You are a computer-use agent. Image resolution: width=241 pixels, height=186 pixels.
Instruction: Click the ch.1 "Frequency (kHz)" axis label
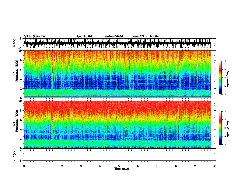pos(17,71)
